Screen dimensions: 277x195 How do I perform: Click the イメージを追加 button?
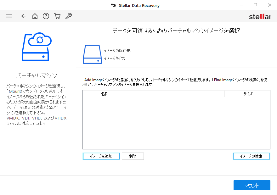tap(101, 156)
